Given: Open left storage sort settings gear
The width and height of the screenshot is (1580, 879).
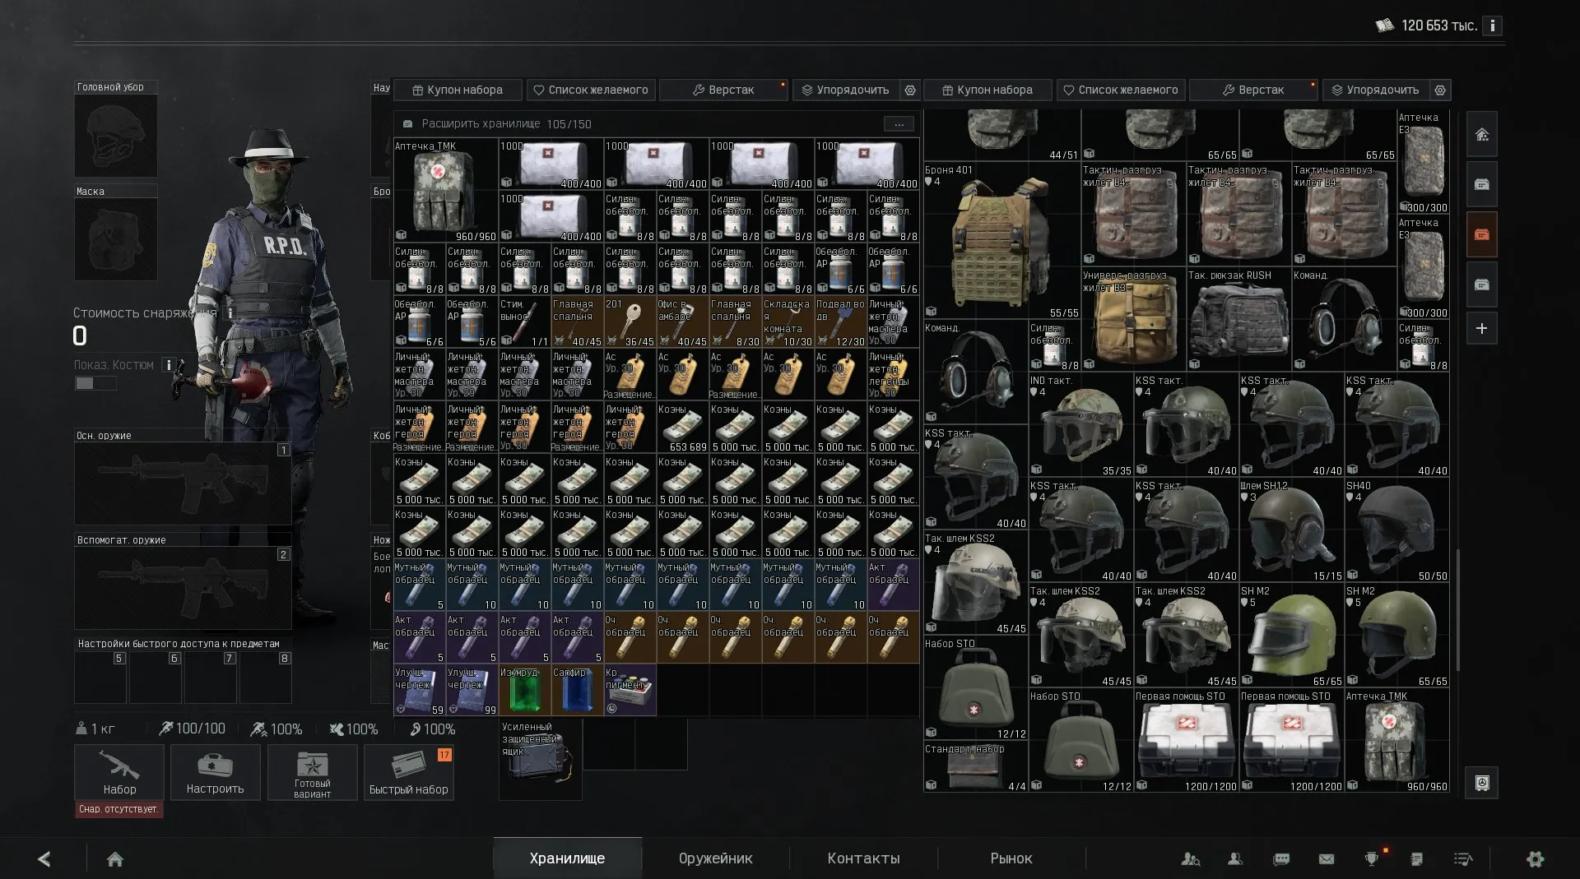Looking at the screenshot, I should [910, 90].
